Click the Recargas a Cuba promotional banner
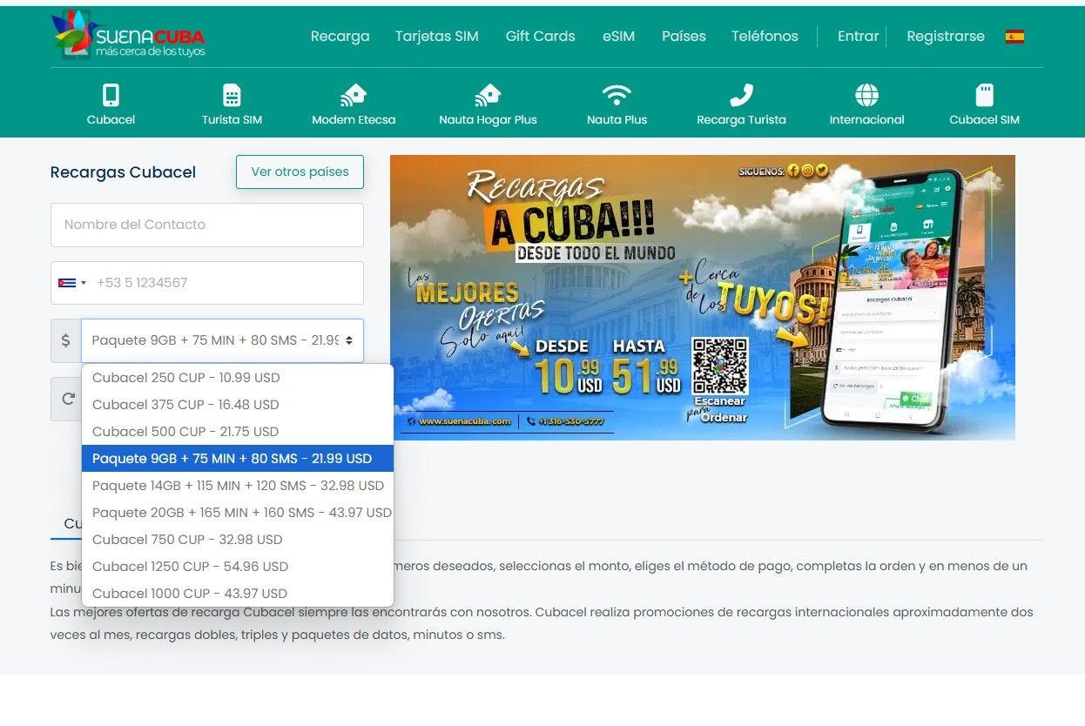 702,297
